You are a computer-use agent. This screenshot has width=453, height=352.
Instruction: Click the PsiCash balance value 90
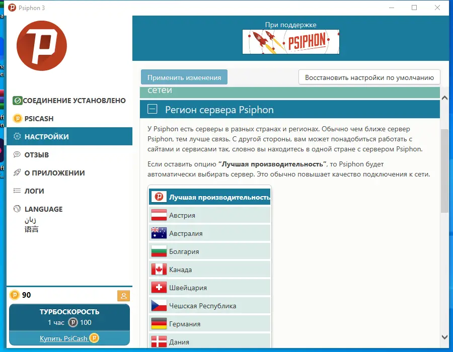(26, 295)
